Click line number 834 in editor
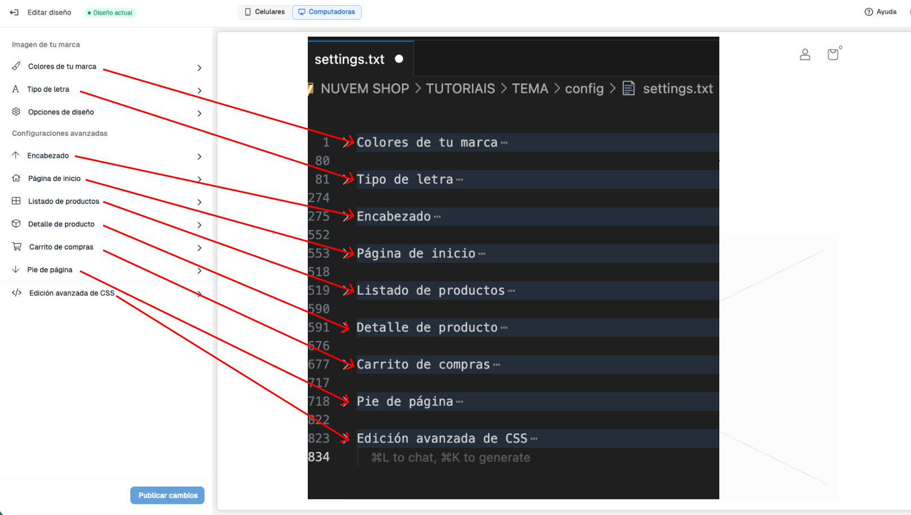 [319, 457]
